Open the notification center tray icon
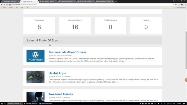187x105 pixels. (x=184, y=104)
